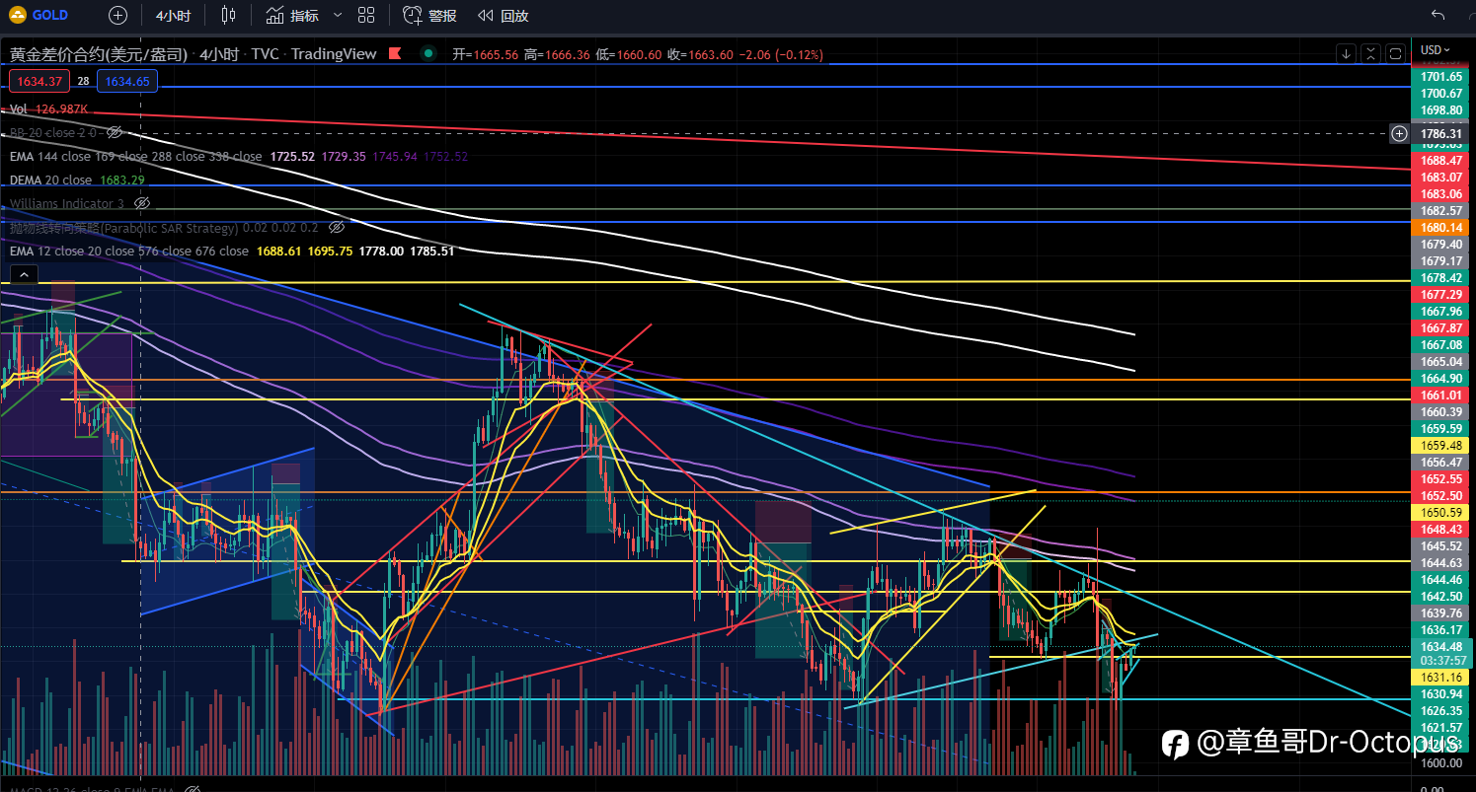Click the 1725.52 EMA 144 value

(291, 156)
